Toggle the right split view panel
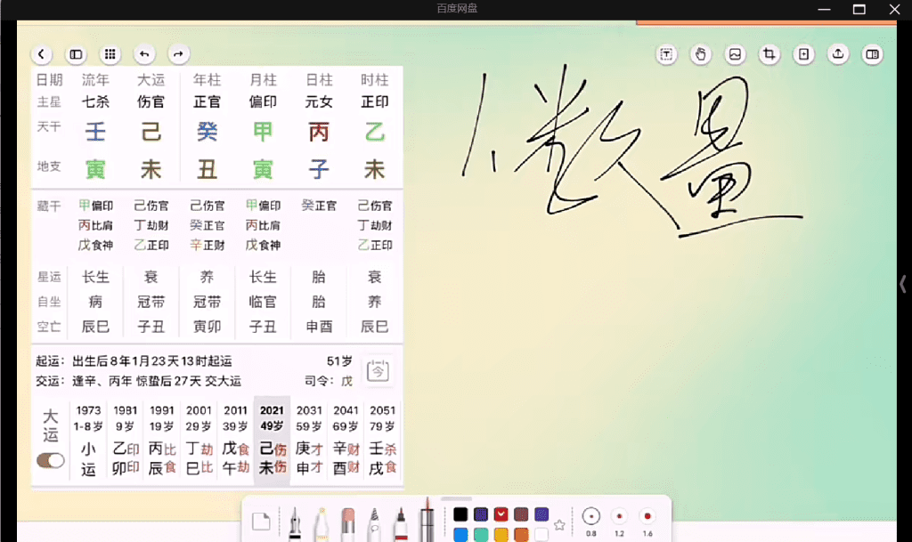This screenshot has width=912, height=542. tap(873, 54)
